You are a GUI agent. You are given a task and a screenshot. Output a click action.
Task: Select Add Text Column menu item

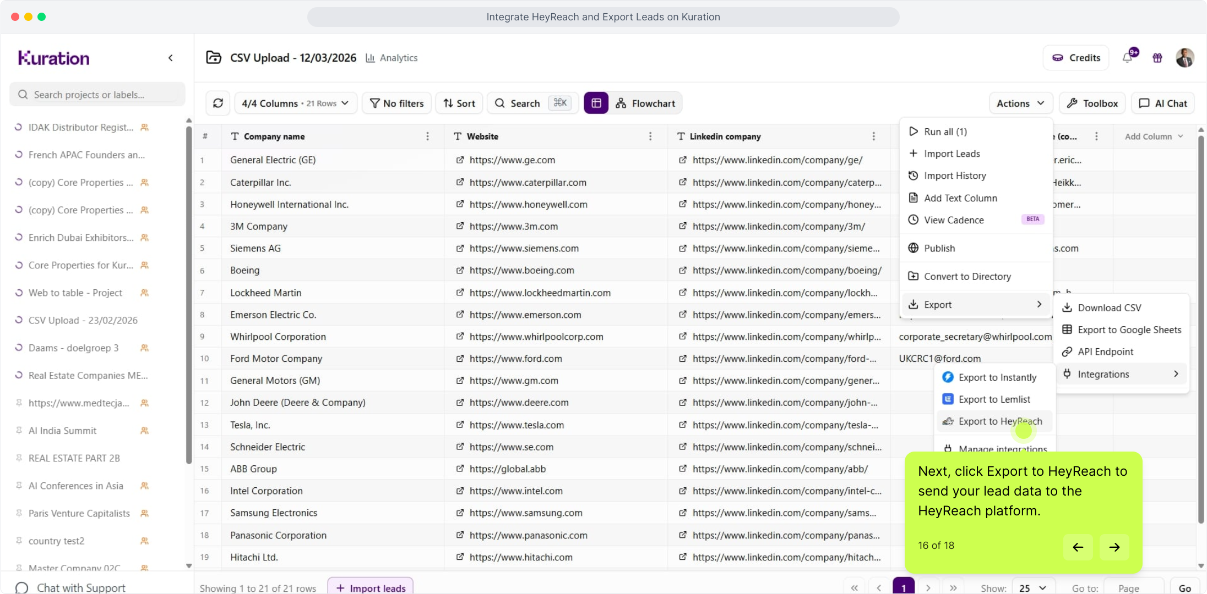pos(976,198)
